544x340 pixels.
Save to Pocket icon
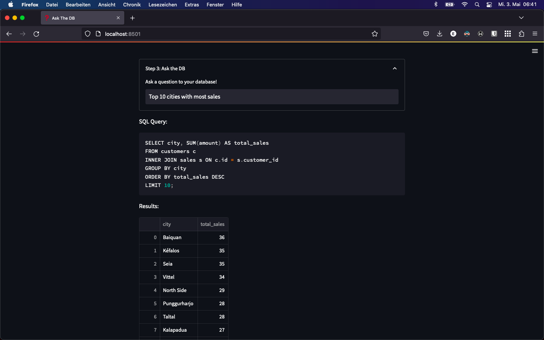(x=426, y=34)
